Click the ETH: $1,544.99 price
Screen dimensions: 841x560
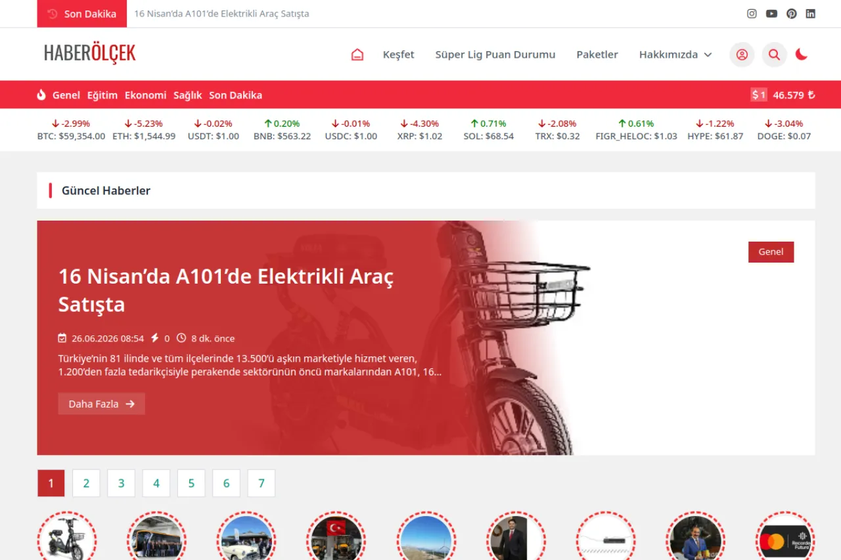pos(144,137)
